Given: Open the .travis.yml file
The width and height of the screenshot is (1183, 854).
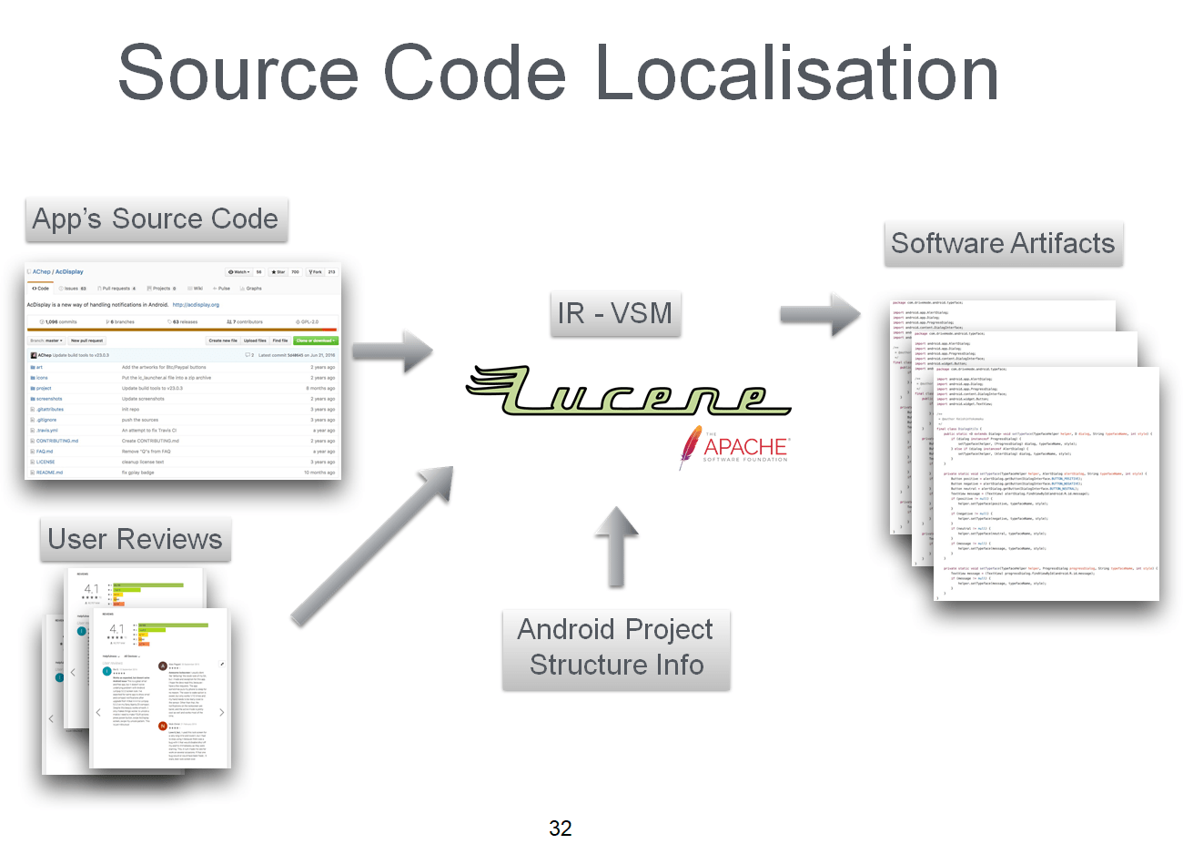Looking at the screenshot, I should tap(47, 431).
